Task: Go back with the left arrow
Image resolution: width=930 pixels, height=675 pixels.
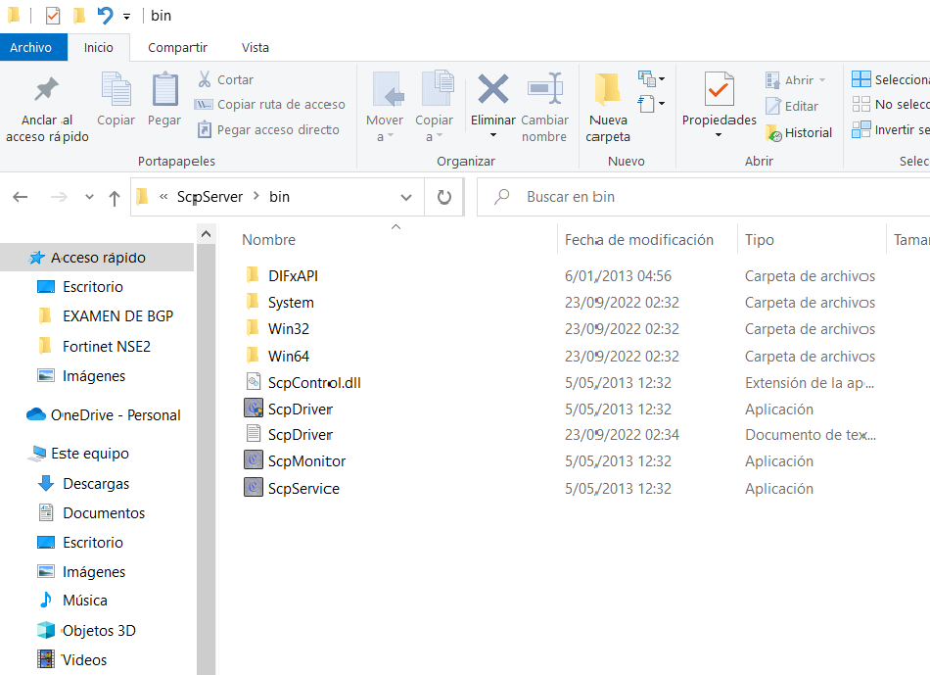Action: coord(21,197)
